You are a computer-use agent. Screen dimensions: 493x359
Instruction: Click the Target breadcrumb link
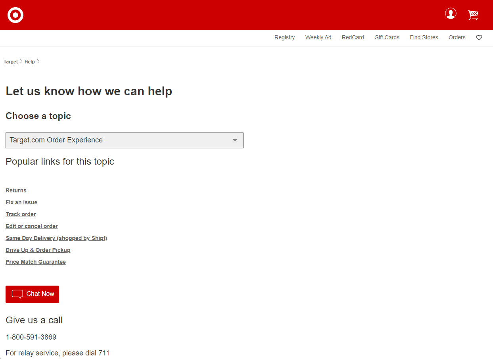coord(11,62)
